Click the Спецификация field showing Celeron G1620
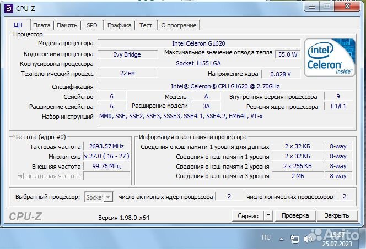The width and height of the screenshot is (366, 249). [x=198, y=86]
